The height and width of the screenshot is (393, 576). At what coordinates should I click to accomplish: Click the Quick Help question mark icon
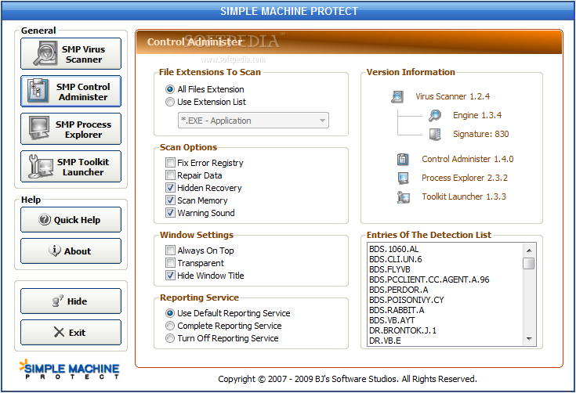tap(45, 220)
